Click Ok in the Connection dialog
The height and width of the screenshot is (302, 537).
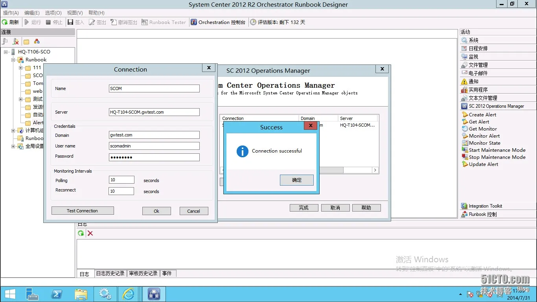156,211
